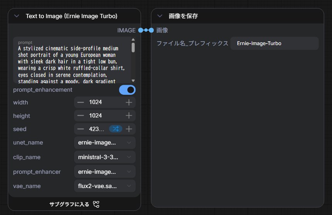The height and width of the screenshot is (215, 332).
Task: Click the Text to Image (Ernie Image Turbo) title
Action: (71, 16)
